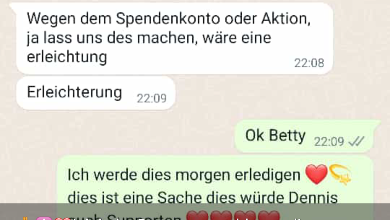This screenshot has height=220, width=390.
Task: Tap the red heart emoji after erledigen
Action: [x=316, y=174]
